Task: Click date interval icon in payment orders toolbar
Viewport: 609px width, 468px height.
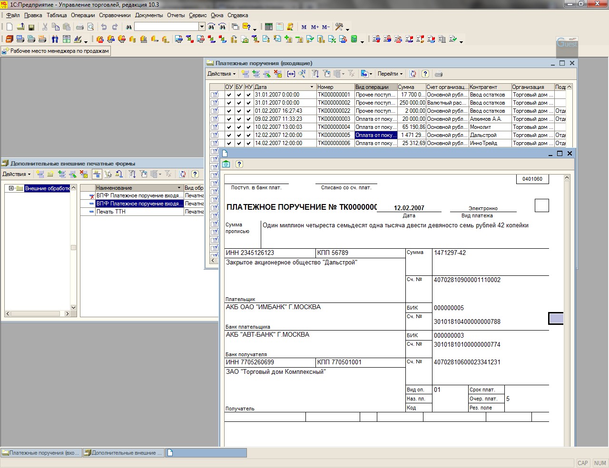Action: pos(291,74)
